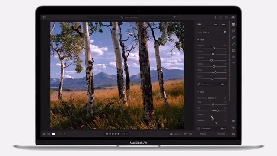
Task: Click the Vibrance slider handle
Action: point(212,117)
